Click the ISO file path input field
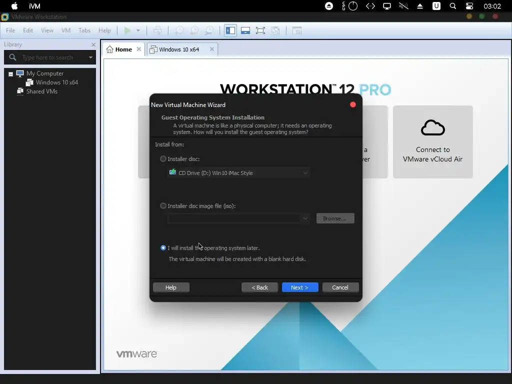 pyautogui.click(x=234, y=218)
